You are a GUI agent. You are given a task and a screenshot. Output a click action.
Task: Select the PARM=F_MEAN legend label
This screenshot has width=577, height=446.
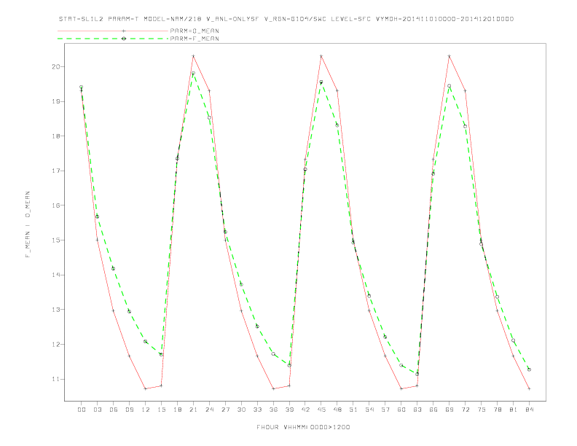195,39
